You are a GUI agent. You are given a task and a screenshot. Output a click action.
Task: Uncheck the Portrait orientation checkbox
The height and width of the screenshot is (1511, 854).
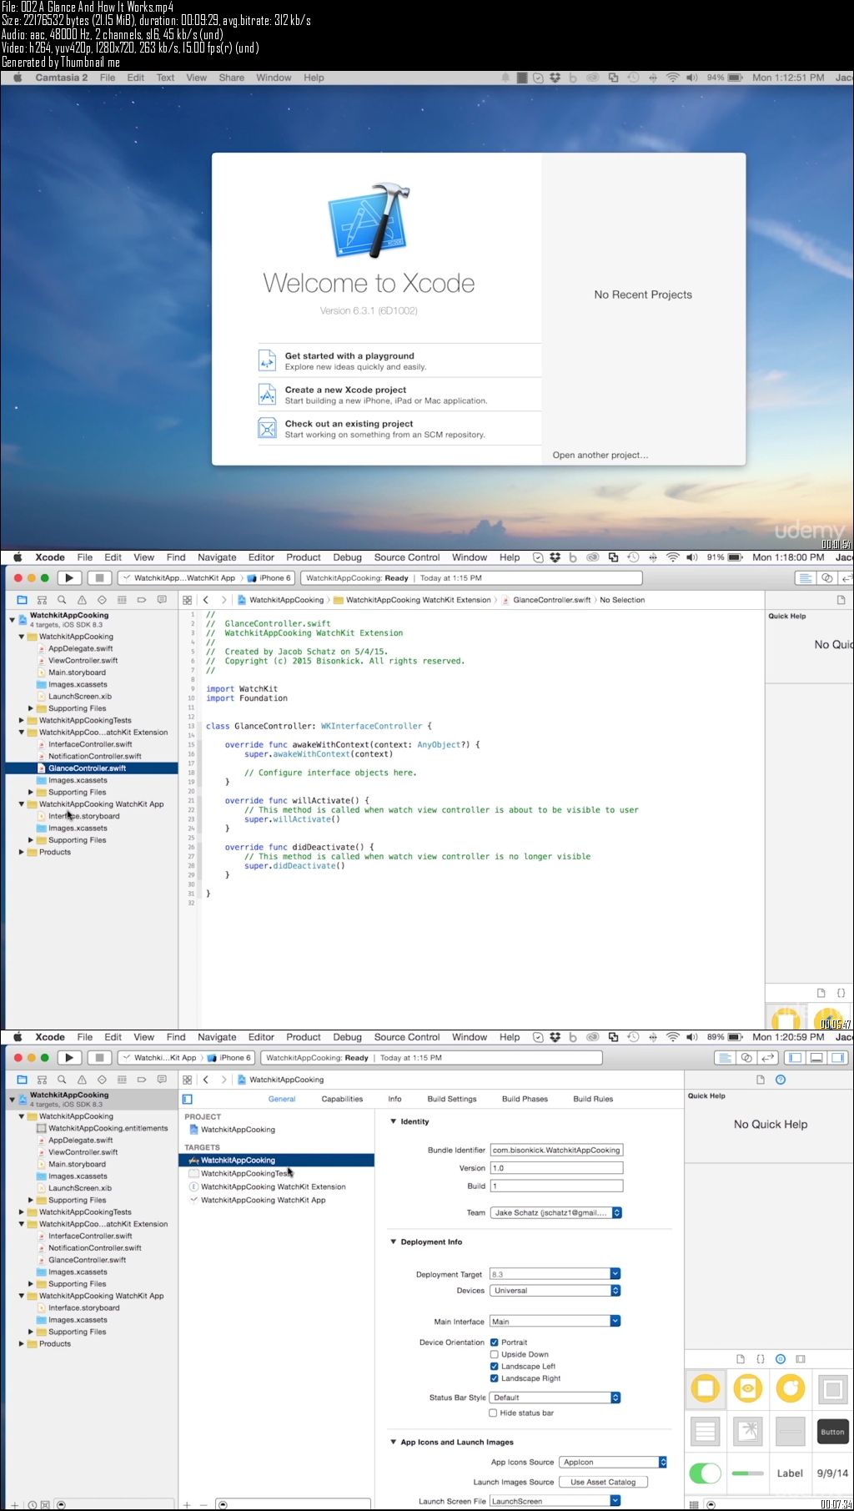click(x=495, y=1342)
